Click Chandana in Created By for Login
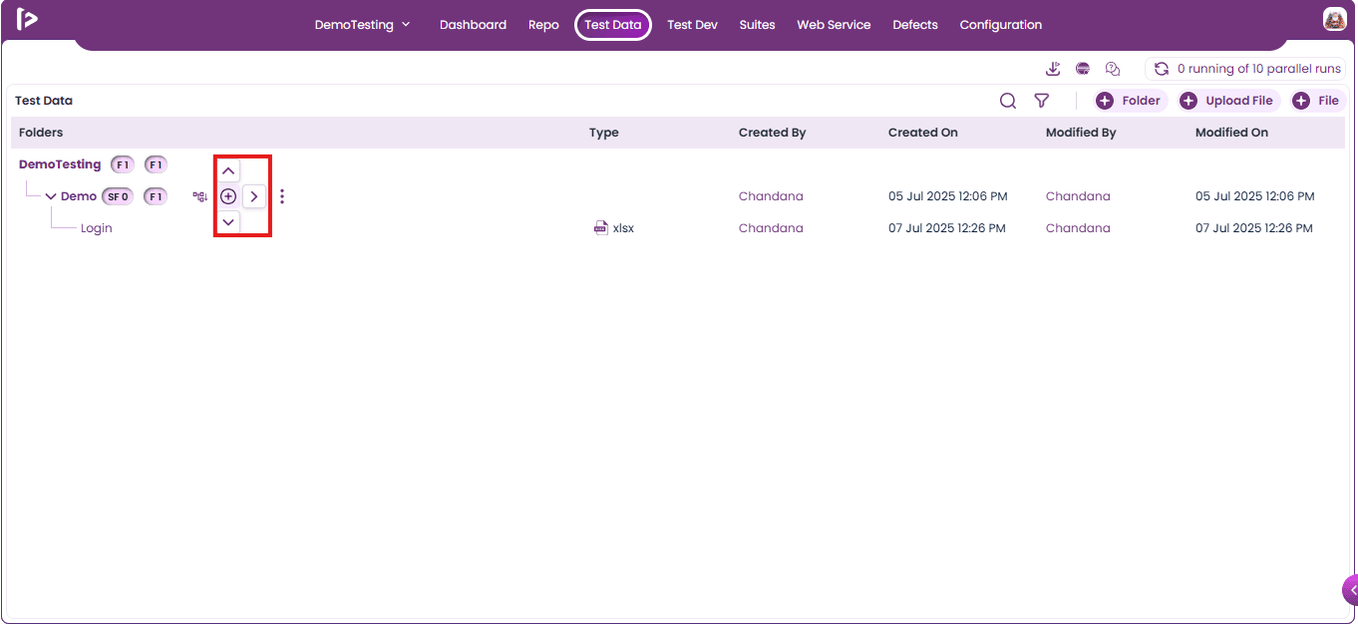Viewport: 1358px width, 626px height. tap(771, 228)
